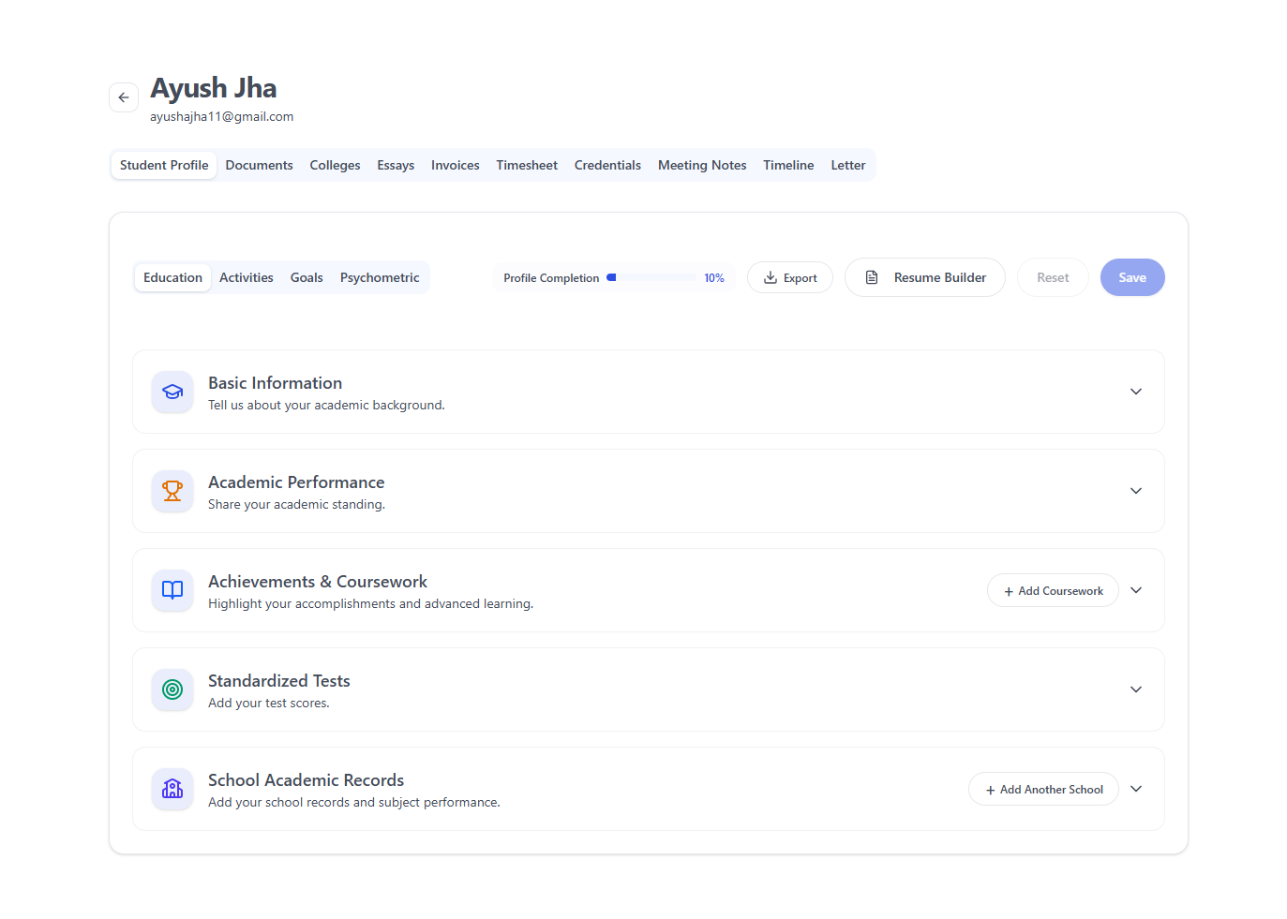Click 'Highlight your accomplishments and advanced learning.' text
1287x919 pixels.
(x=370, y=603)
